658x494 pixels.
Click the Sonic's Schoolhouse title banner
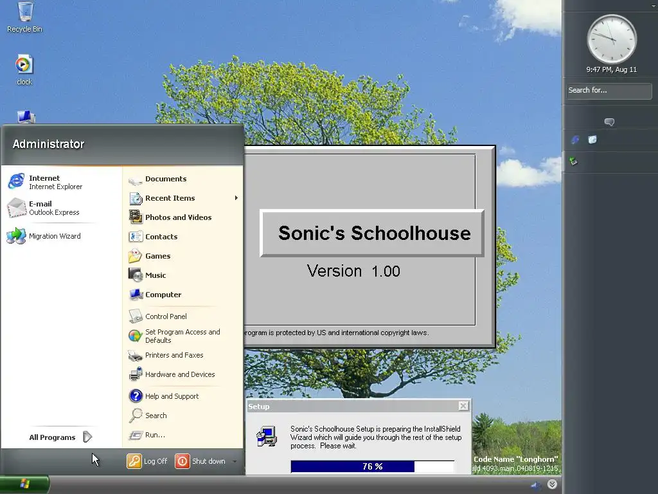(372, 233)
